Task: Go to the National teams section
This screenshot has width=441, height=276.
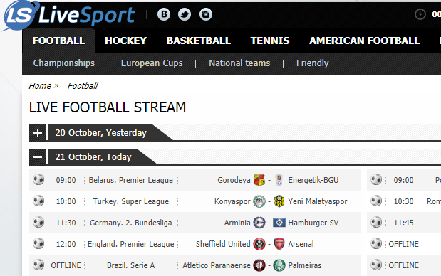Action: pyautogui.click(x=239, y=63)
